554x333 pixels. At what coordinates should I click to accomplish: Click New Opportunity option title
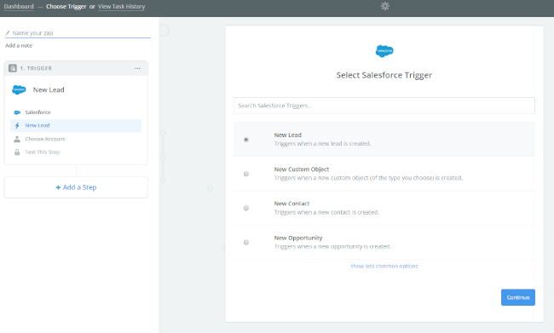tap(298, 238)
